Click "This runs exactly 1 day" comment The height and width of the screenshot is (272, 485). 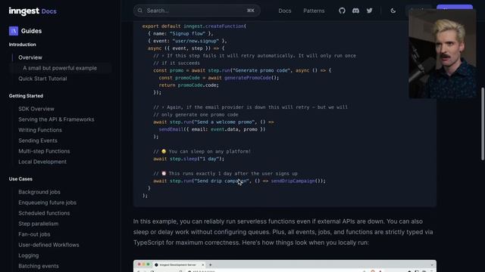(x=226, y=174)
